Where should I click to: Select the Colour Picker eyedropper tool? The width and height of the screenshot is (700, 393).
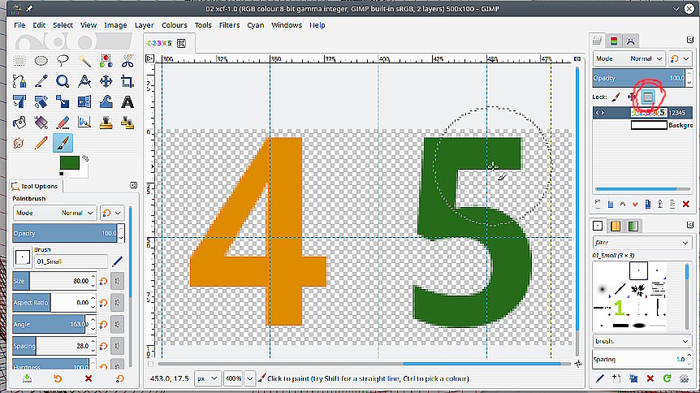pyautogui.click(x=41, y=81)
